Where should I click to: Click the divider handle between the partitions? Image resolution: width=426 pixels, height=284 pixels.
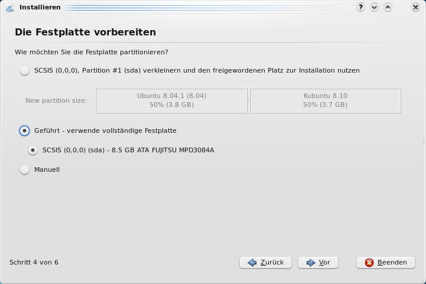(248, 101)
